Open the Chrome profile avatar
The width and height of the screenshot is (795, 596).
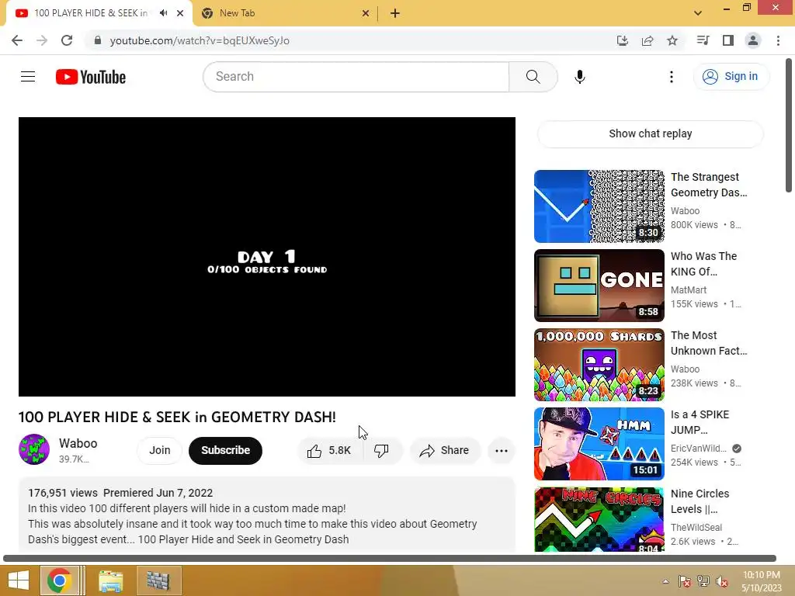coord(753,40)
